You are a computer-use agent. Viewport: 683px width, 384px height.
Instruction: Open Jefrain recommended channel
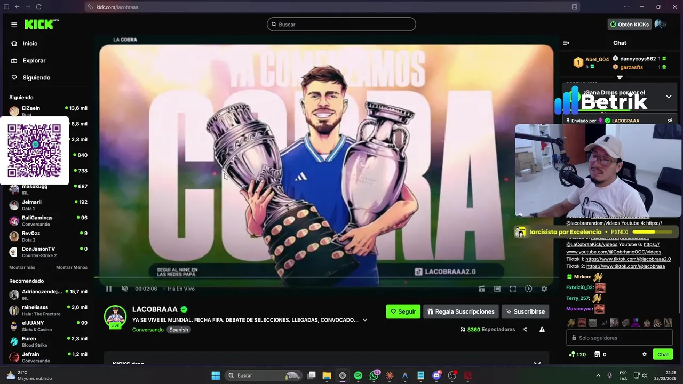[48, 357]
